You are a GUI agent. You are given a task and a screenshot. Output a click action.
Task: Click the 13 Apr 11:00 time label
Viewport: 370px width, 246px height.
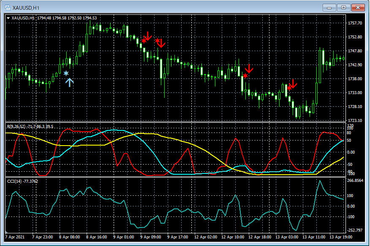click(x=313, y=238)
